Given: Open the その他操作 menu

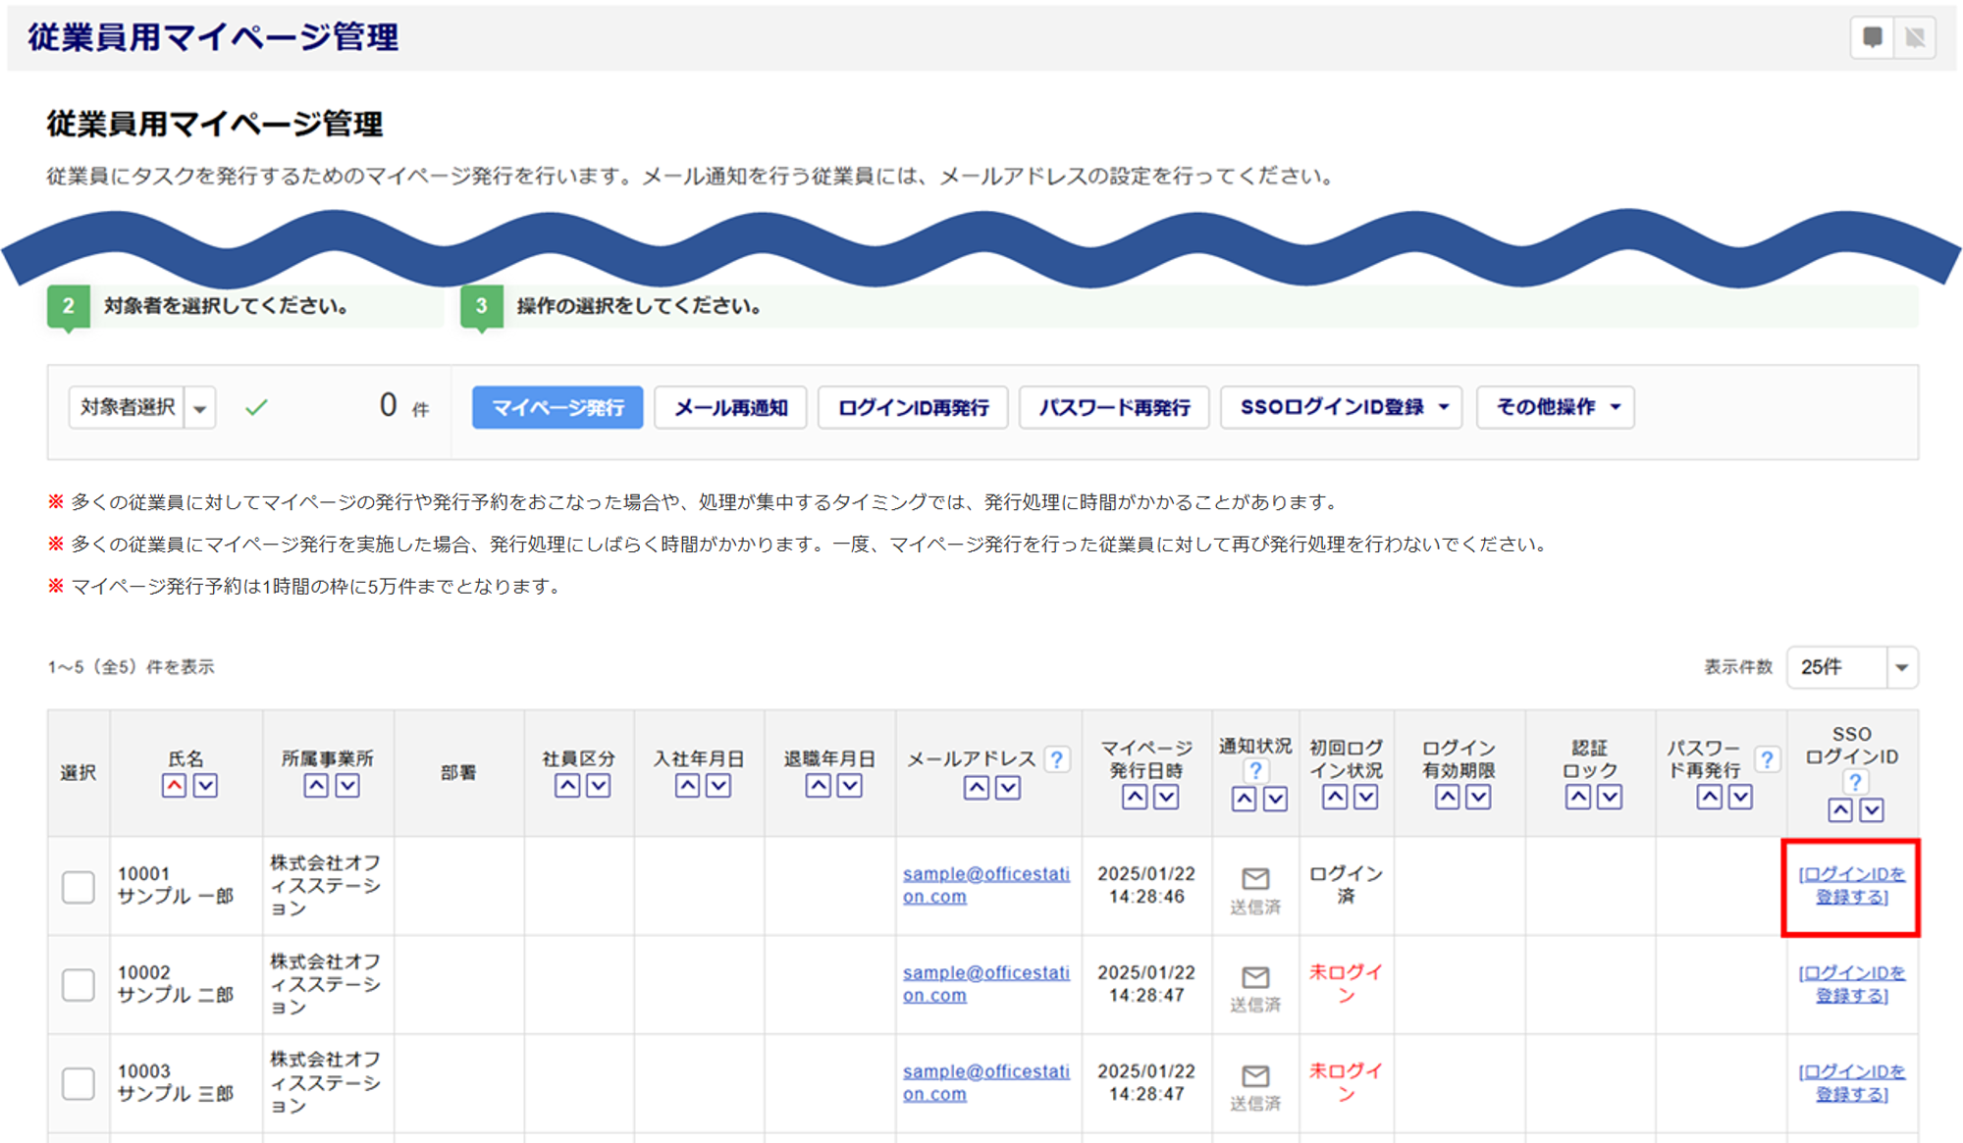Looking at the screenshot, I should [x=1555, y=407].
